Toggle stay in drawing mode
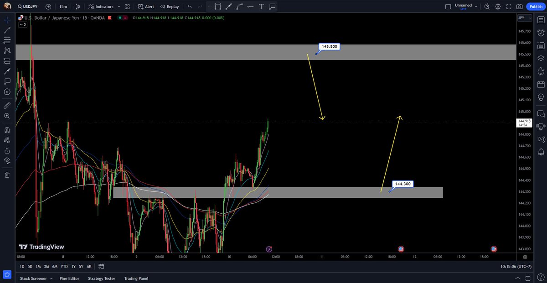547x283 pixels. point(7,140)
